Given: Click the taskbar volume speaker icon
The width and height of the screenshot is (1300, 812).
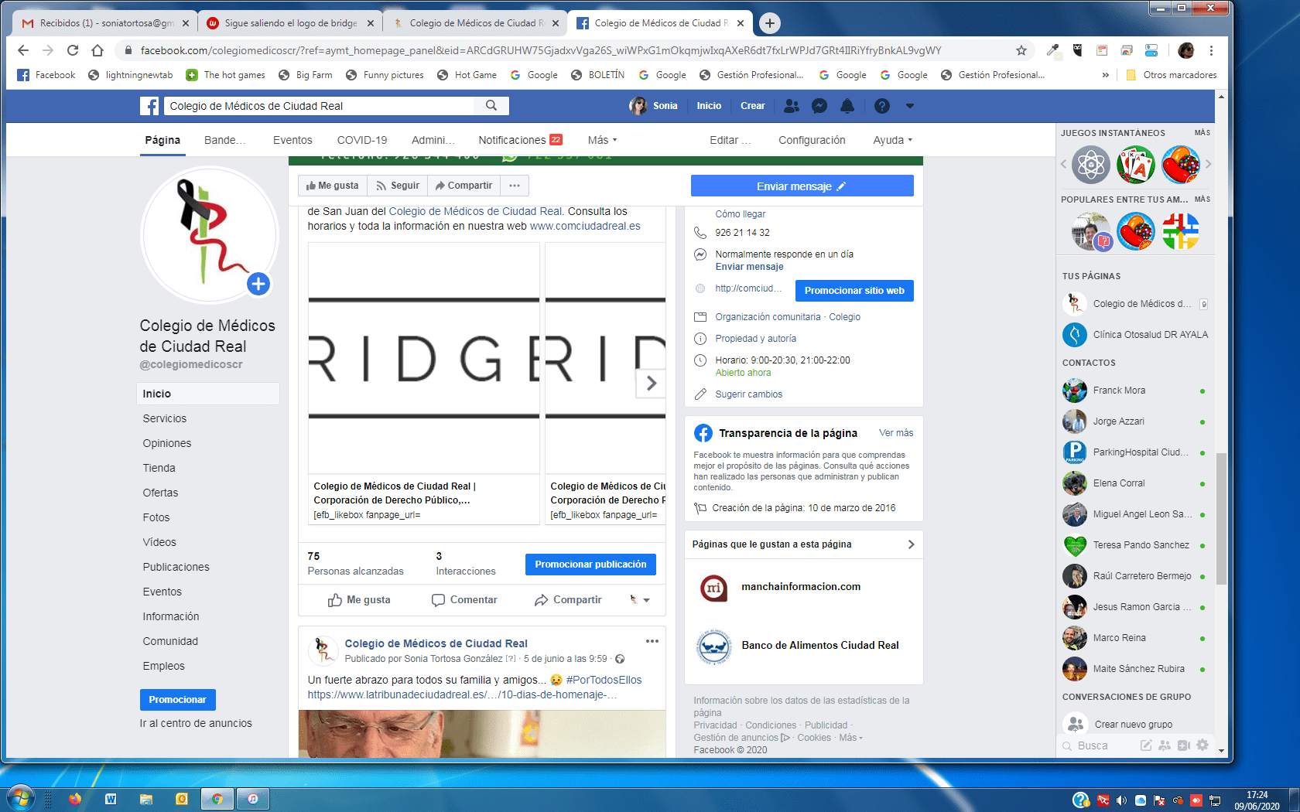Looking at the screenshot, I should pos(1121,800).
